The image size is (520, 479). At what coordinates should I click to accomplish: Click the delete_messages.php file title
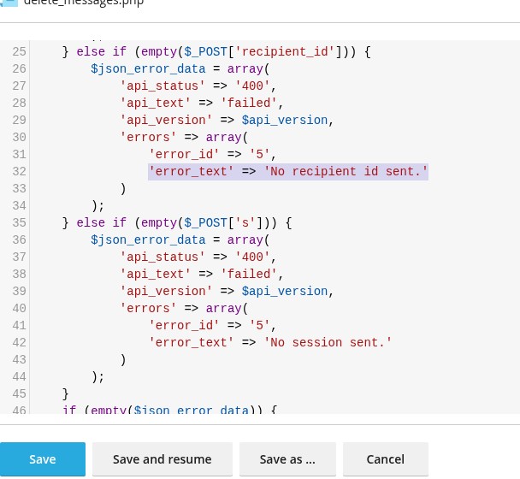coord(84,3)
